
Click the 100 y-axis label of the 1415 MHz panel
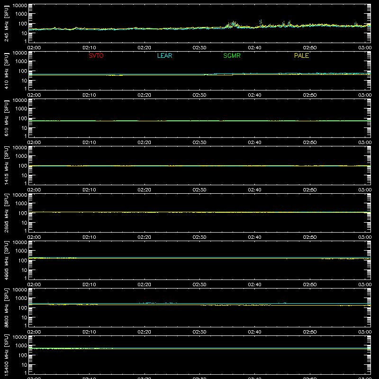click(x=23, y=166)
